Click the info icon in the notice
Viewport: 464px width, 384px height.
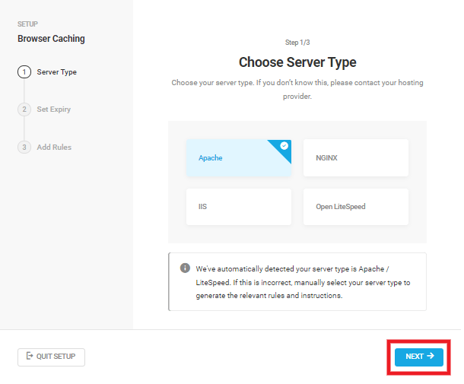click(x=185, y=268)
